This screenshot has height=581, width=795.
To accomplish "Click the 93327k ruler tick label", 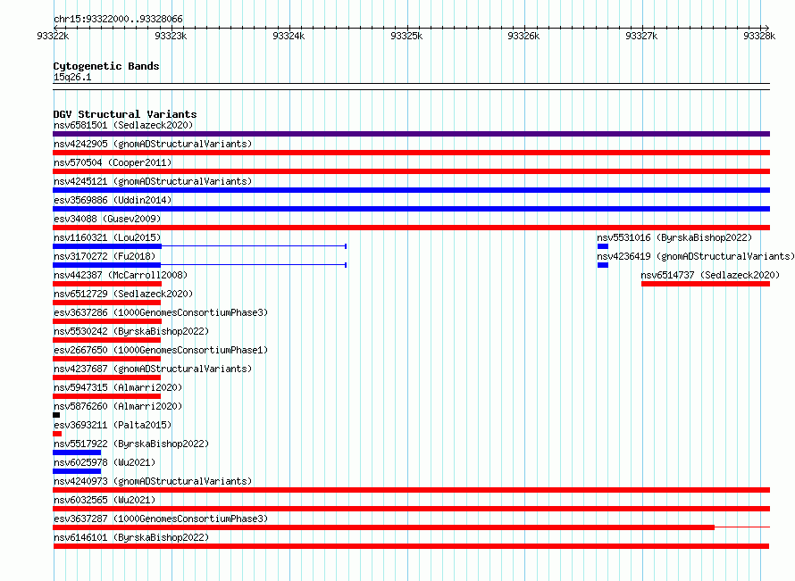I will (641, 36).
